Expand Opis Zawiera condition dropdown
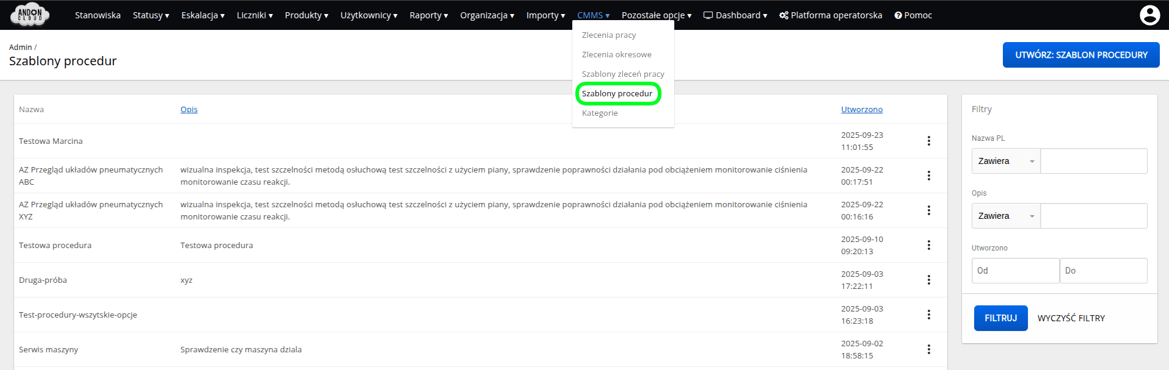Image resolution: width=1169 pixels, height=370 pixels. (1005, 216)
